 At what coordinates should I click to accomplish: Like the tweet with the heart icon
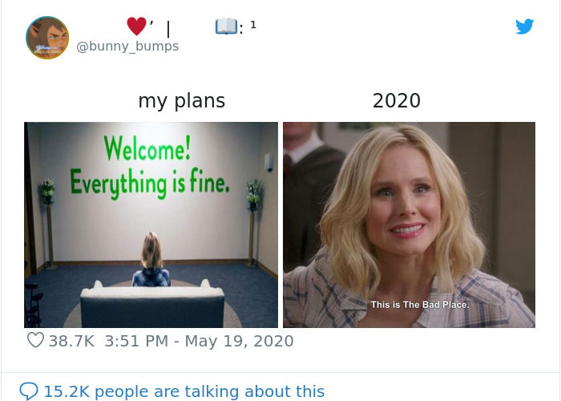(x=35, y=340)
